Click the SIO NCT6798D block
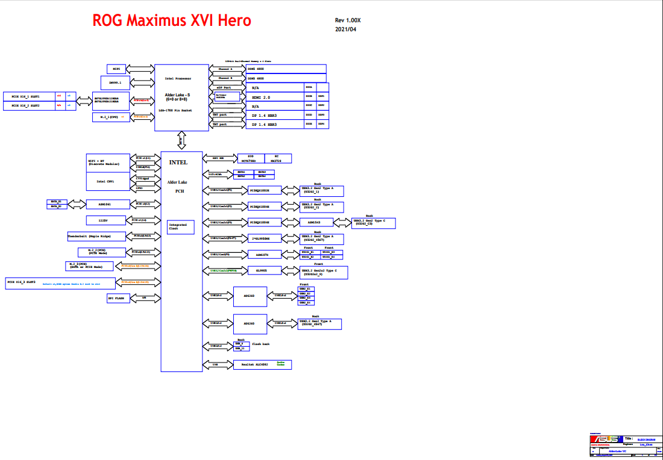The width and height of the screenshot is (663, 460). (x=251, y=158)
